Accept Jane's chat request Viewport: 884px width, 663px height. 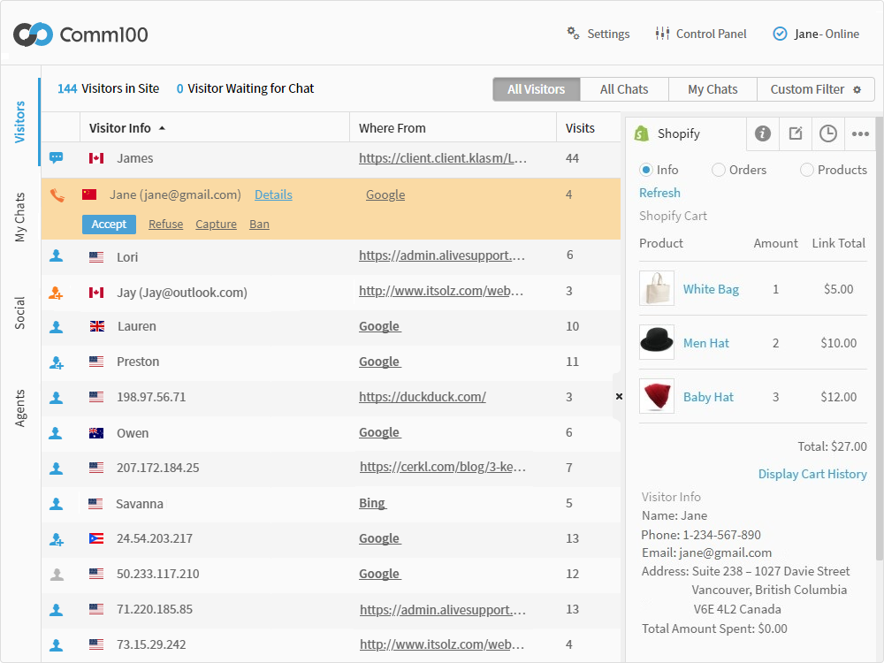[109, 225]
